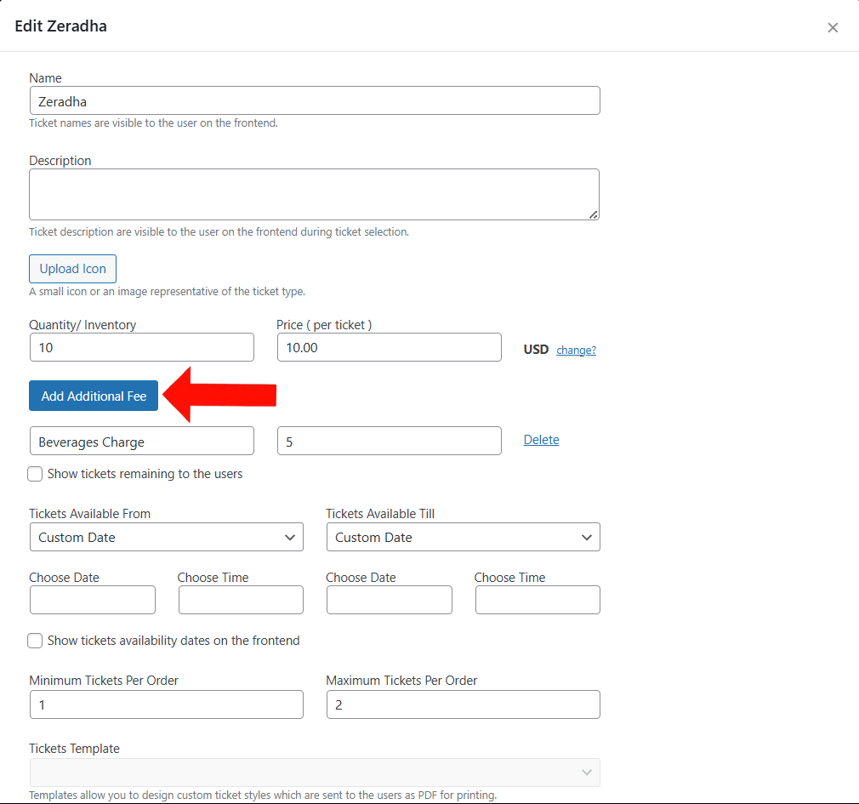Viewport: 859px width, 804px height.
Task: Grab the Description resize handle corner
Action: pyautogui.click(x=594, y=215)
